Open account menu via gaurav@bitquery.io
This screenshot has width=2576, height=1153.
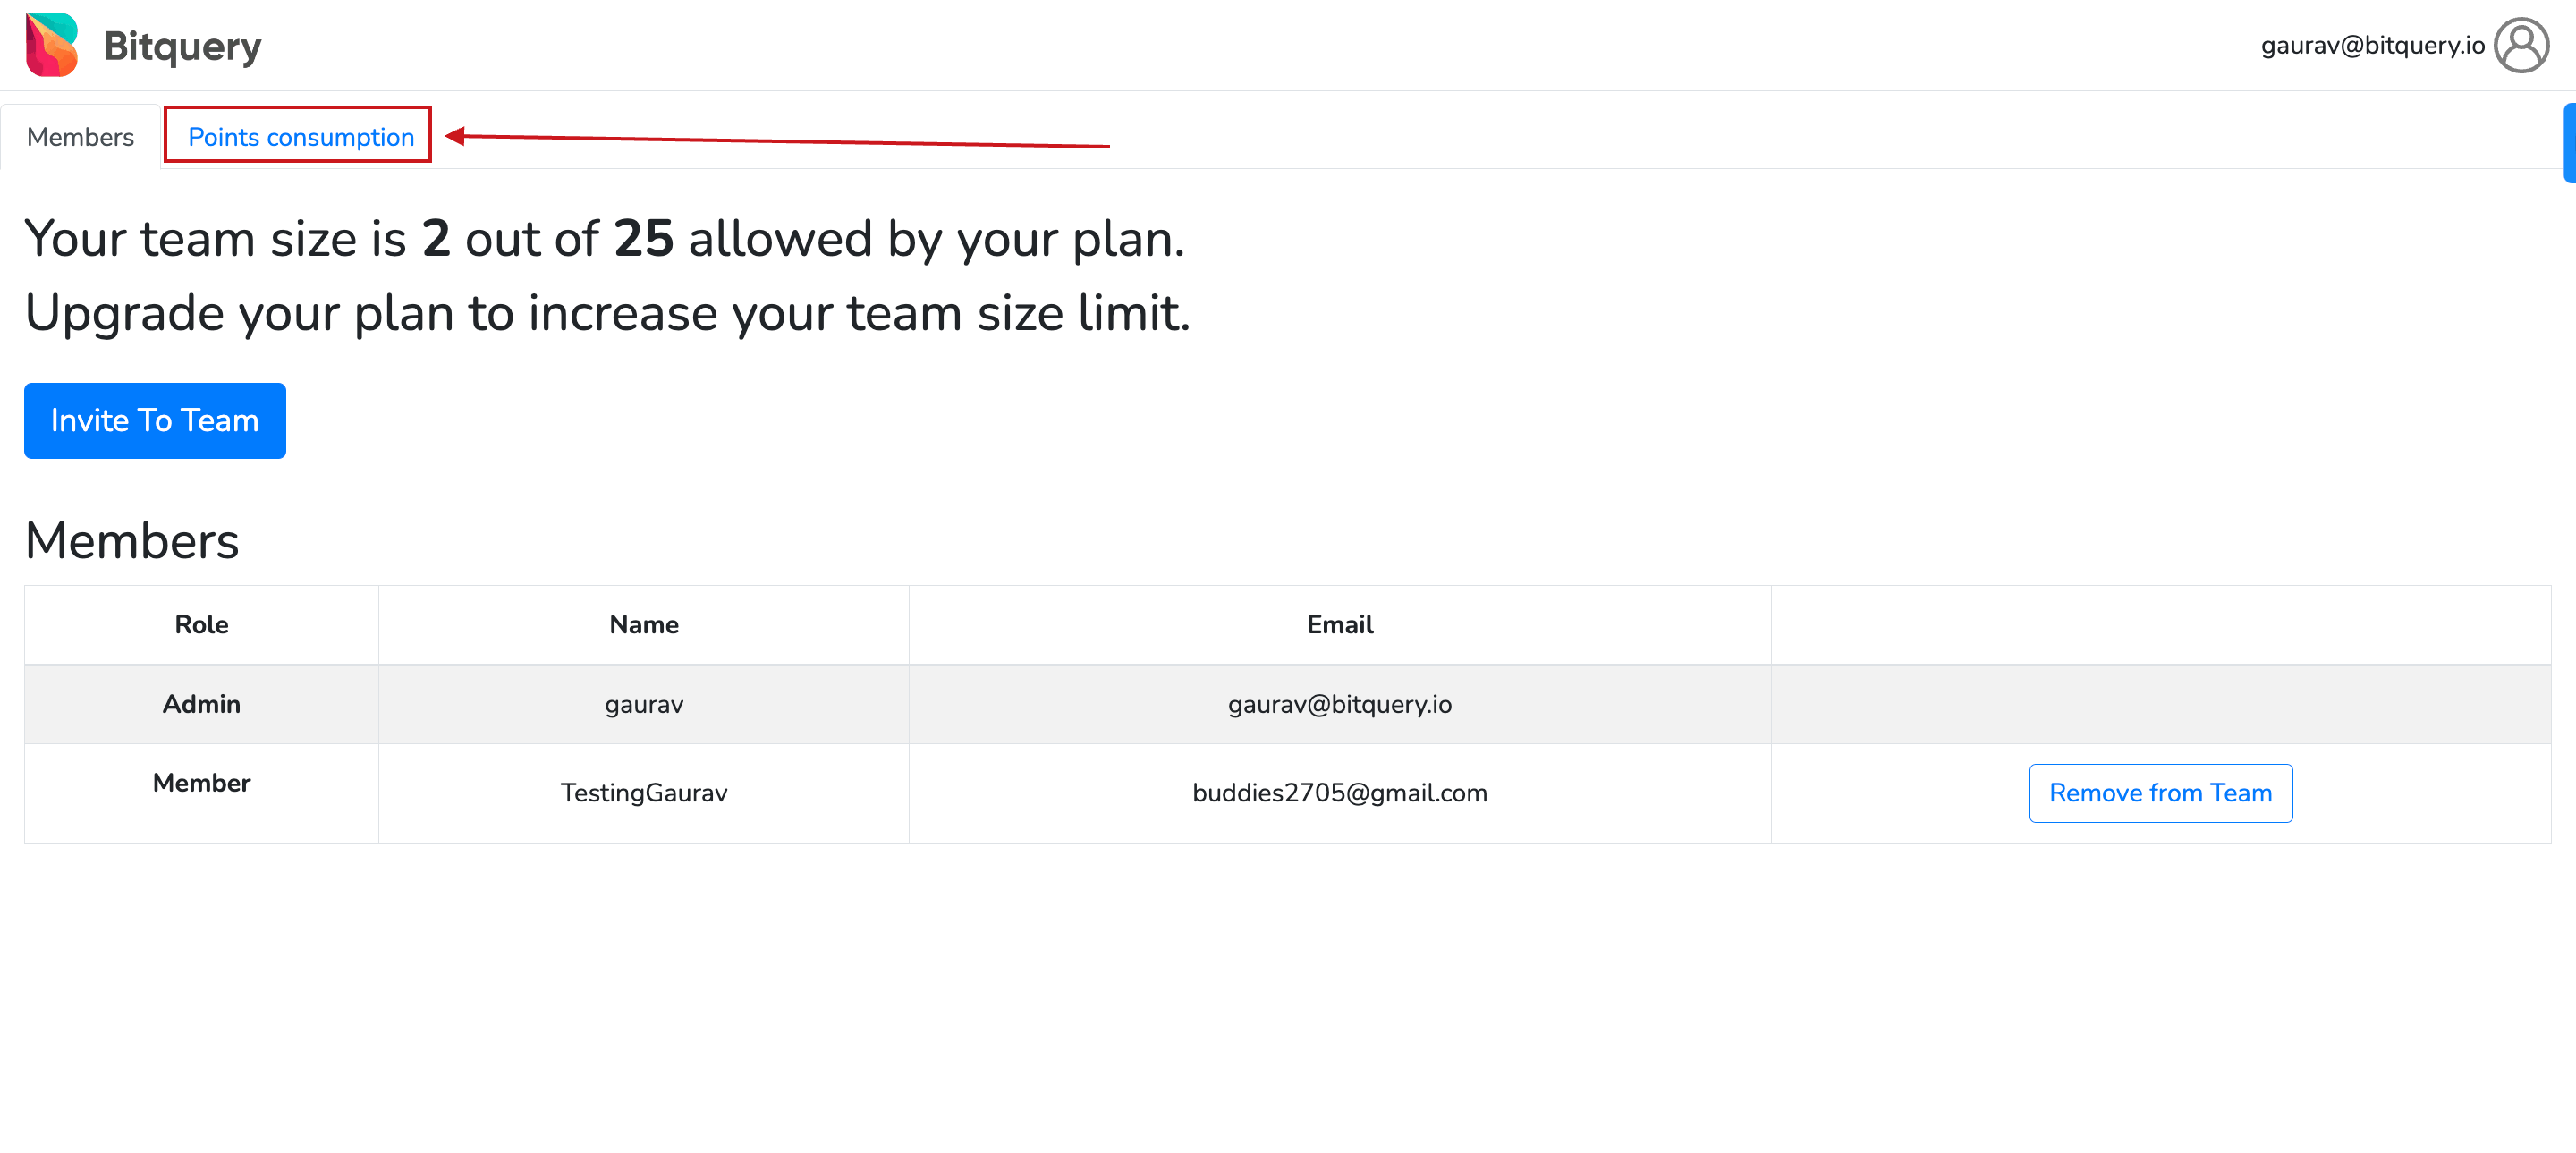[x=2372, y=46]
